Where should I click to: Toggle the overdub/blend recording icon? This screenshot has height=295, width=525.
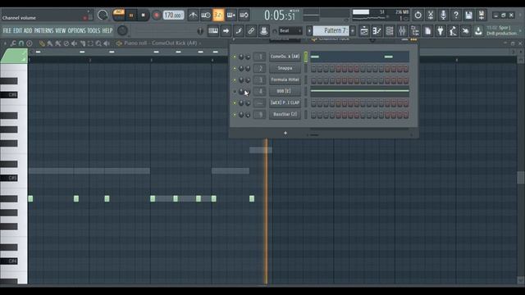tap(231, 15)
